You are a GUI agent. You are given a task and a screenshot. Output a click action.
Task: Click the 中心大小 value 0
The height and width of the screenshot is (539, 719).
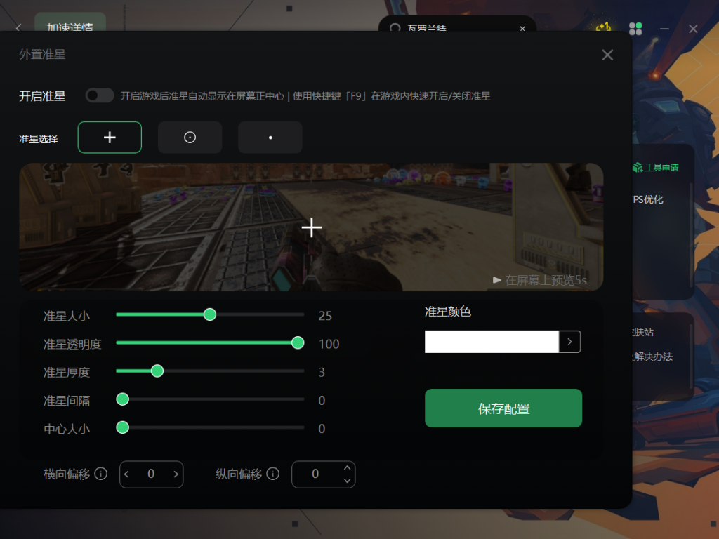pos(322,429)
